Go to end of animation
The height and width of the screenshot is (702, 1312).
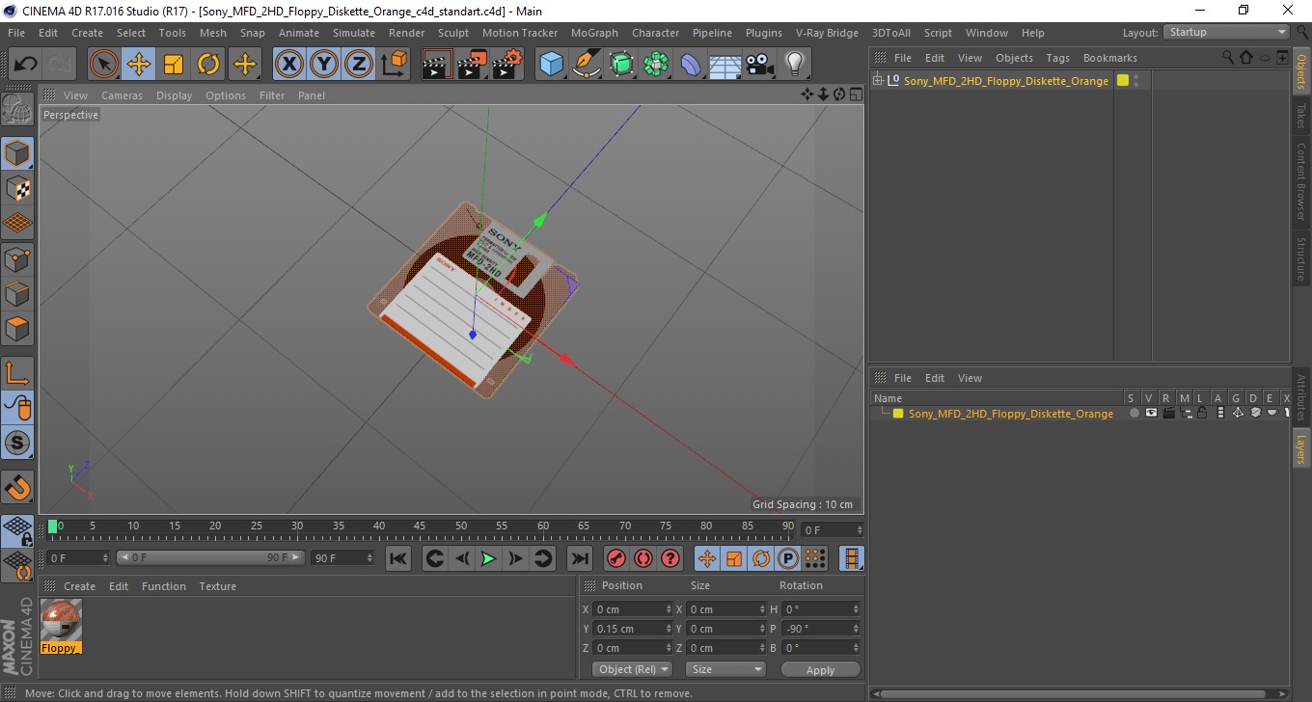[x=579, y=558]
